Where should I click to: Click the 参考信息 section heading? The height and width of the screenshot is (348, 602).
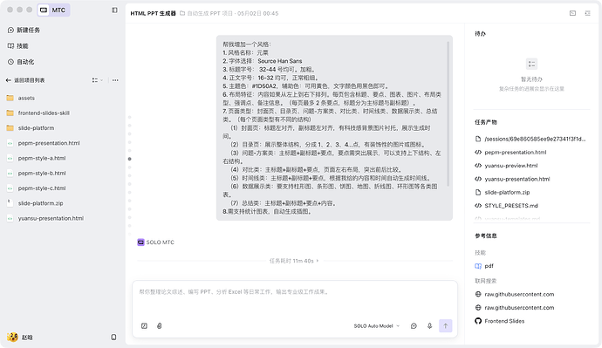tap(486, 236)
